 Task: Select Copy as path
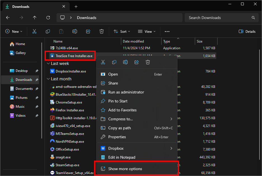click(137, 128)
